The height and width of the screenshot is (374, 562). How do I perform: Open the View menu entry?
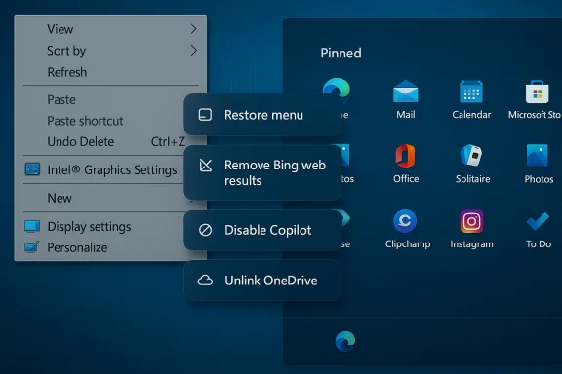[110, 29]
